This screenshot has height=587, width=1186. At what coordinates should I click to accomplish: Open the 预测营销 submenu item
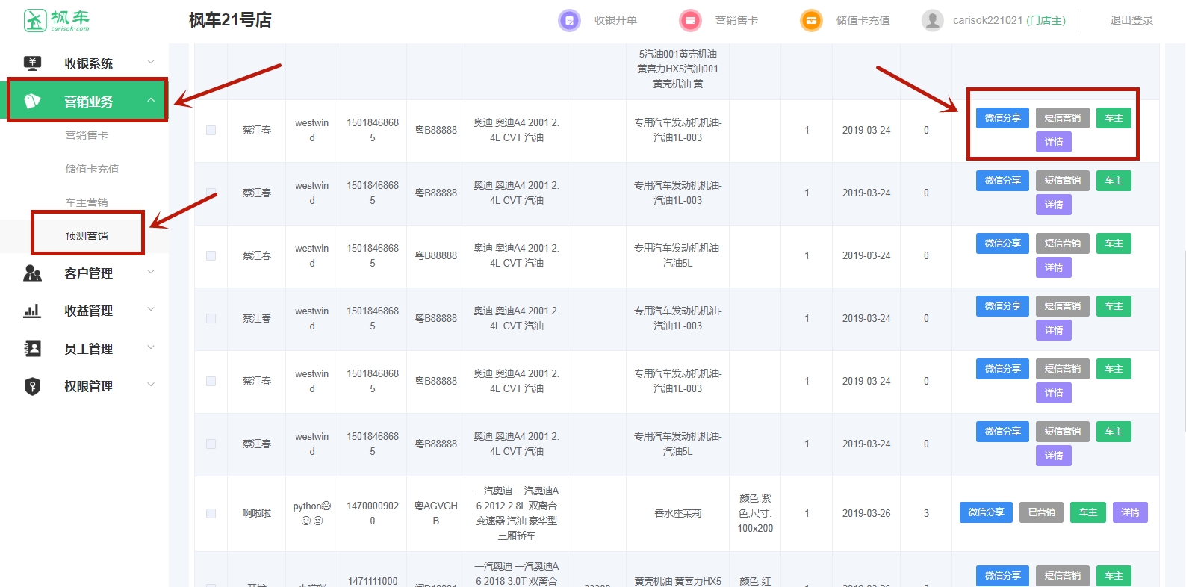coord(87,236)
